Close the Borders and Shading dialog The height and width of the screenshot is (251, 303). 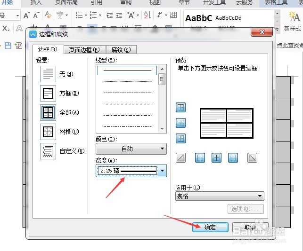coord(262,32)
